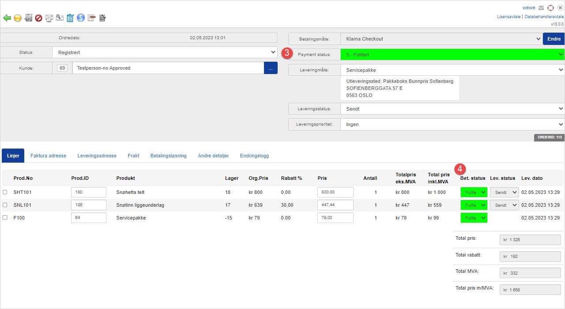Viewport: 565px width, 309px height.
Task: Open the envelope messages icon
Action: 541,8
